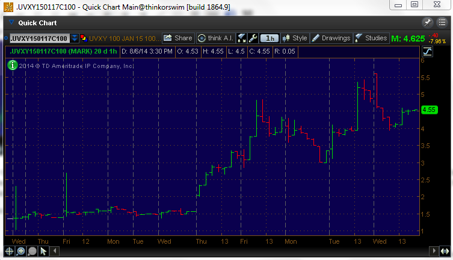Choose the symbol link color swatch
453x260 pixels.
pyautogui.click(x=83, y=39)
